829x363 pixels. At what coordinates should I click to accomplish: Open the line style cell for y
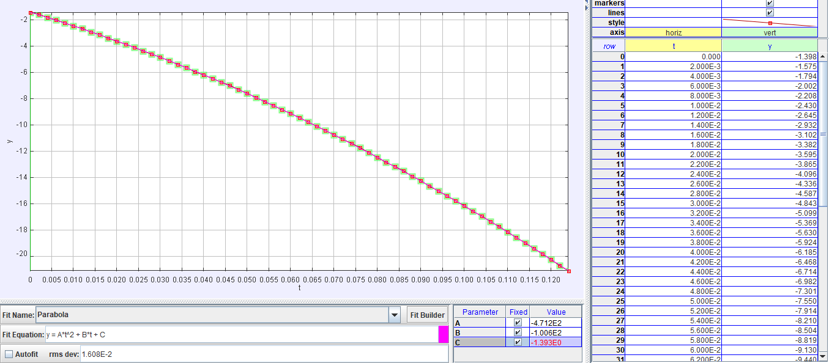(770, 23)
